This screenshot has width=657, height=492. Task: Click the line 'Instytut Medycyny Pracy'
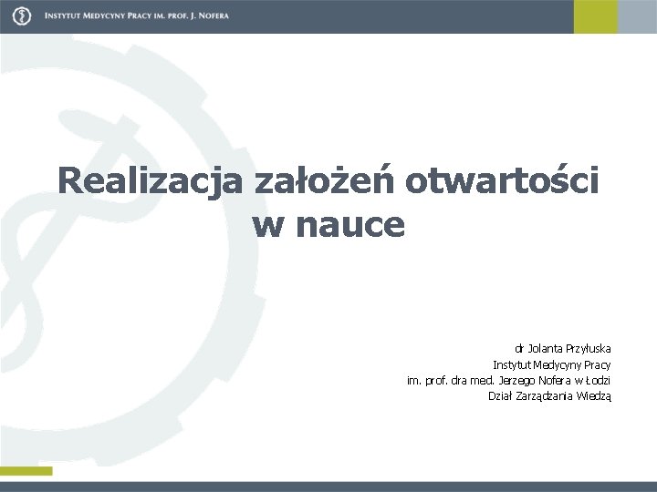pyautogui.click(x=552, y=364)
